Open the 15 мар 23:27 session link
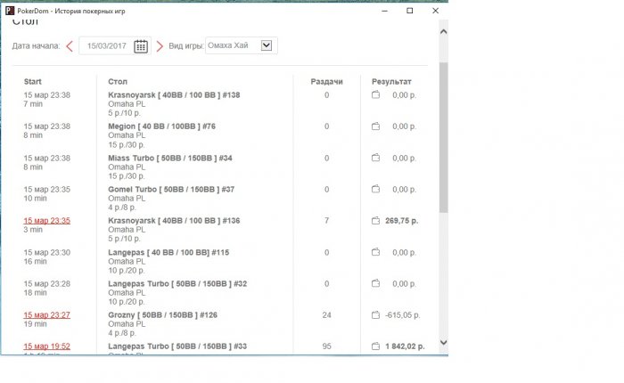This screenshot has width=624, height=383. [x=47, y=315]
